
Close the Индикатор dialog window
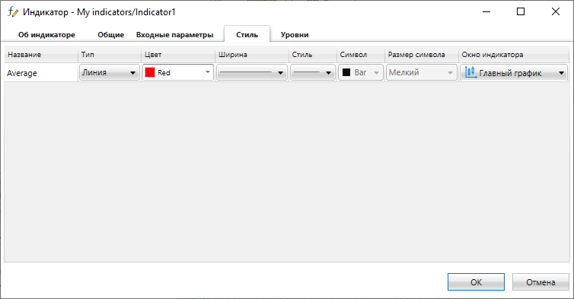tap(555, 11)
